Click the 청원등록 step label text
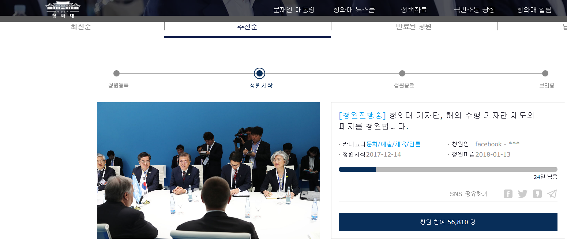This screenshot has width=567, height=240. coord(118,85)
